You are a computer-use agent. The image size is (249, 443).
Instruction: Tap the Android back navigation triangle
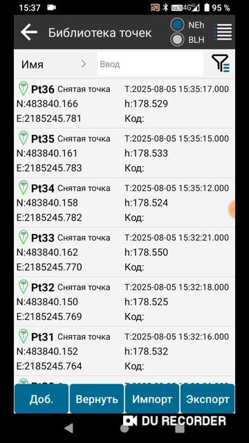69,428
